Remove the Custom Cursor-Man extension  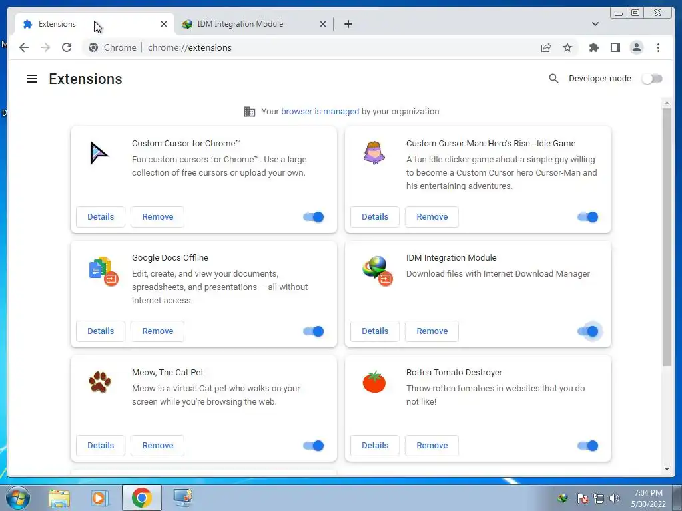tap(432, 217)
